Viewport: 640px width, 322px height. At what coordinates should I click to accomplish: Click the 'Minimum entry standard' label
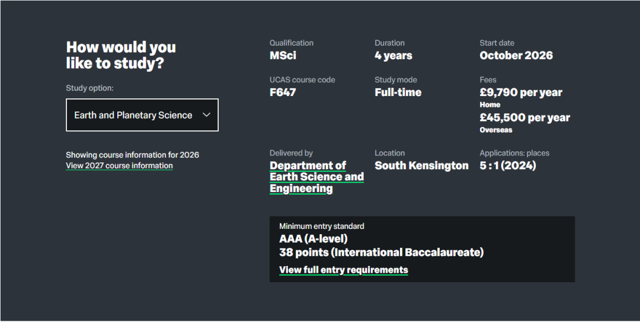321,226
